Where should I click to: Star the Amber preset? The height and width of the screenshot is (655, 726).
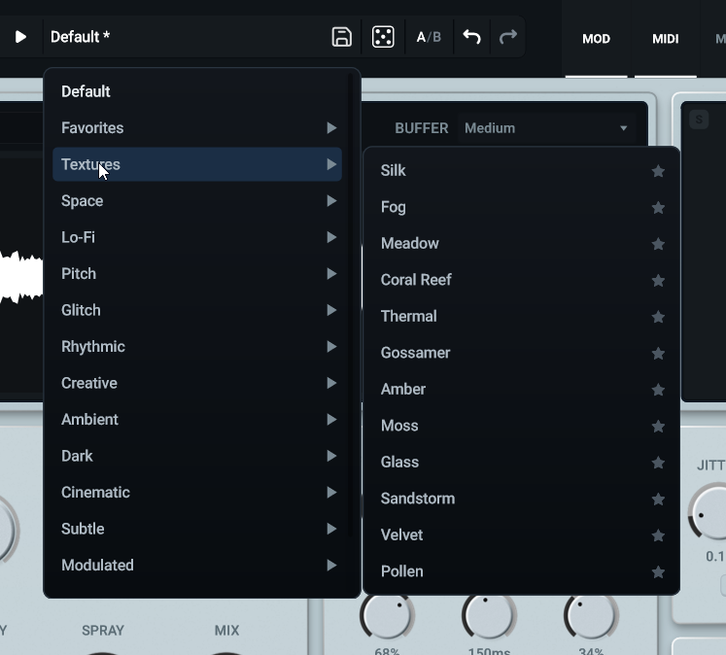[x=658, y=390]
